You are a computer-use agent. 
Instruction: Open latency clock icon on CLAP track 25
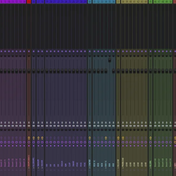tap(70, 142)
